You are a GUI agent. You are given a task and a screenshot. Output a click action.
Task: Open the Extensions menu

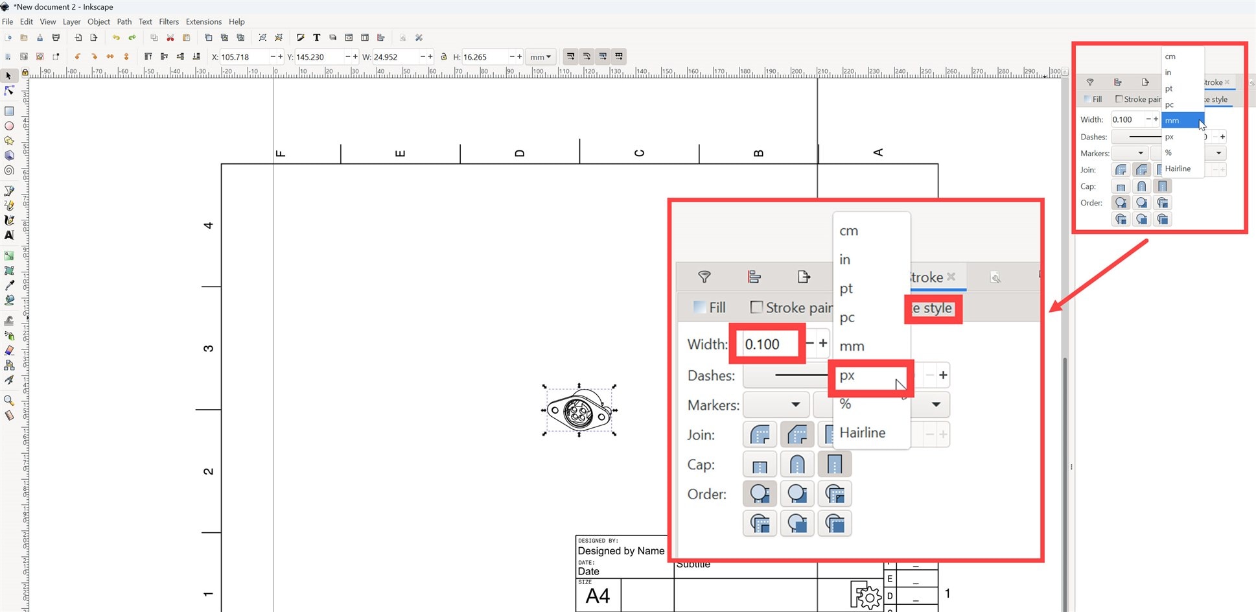(204, 21)
